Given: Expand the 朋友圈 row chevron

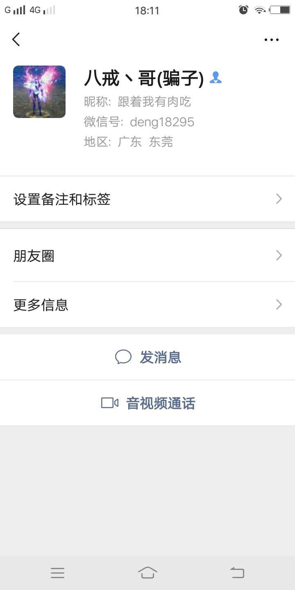Looking at the screenshot, I should coord(279,256).
